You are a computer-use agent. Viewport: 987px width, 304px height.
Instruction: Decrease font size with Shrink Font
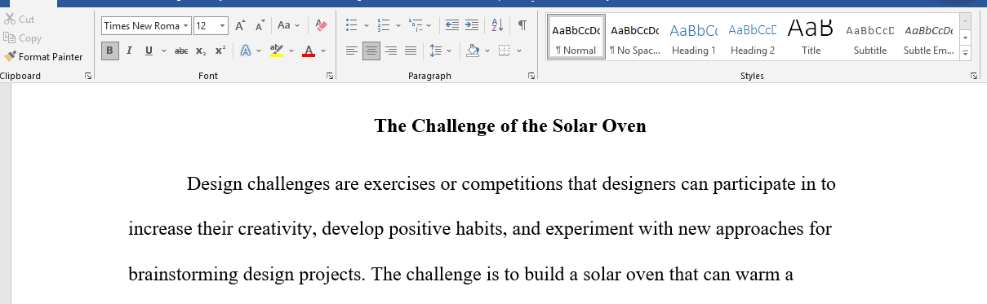click(x=260, y=26)
